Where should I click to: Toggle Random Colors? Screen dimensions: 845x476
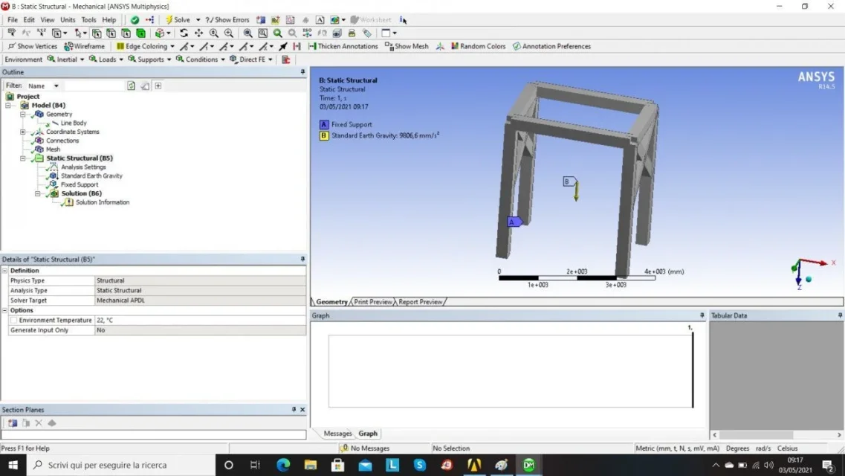(x=478, y=46)
